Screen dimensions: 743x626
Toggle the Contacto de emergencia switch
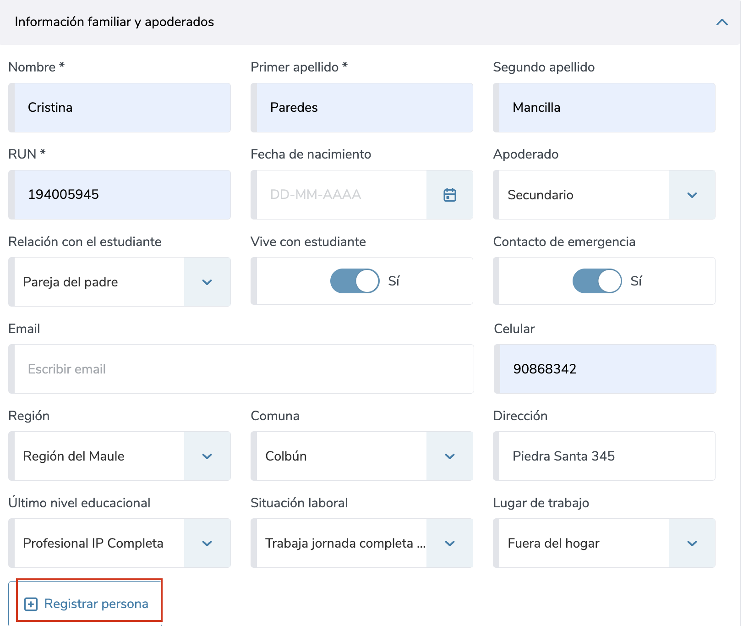click(x=597, y=281)
